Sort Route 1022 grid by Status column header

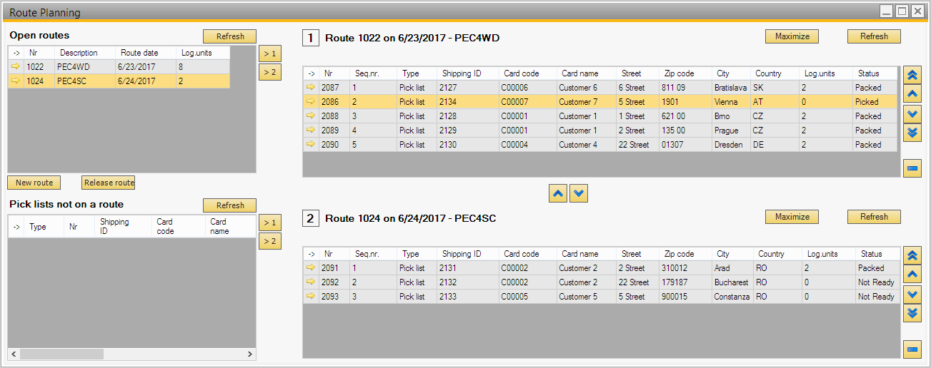870,73
